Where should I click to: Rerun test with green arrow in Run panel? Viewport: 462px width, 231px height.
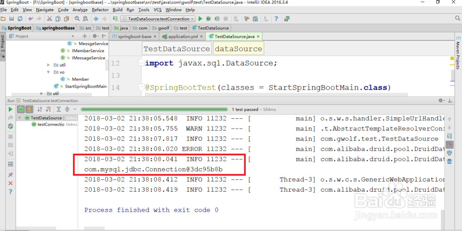[x=11, y=109]
